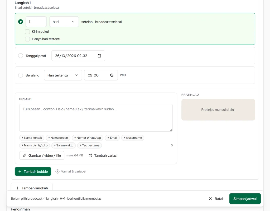Tick the Hanya hari tertentu checkbox
The height and width of the screenshot is (211, 270).
(27, 39)
